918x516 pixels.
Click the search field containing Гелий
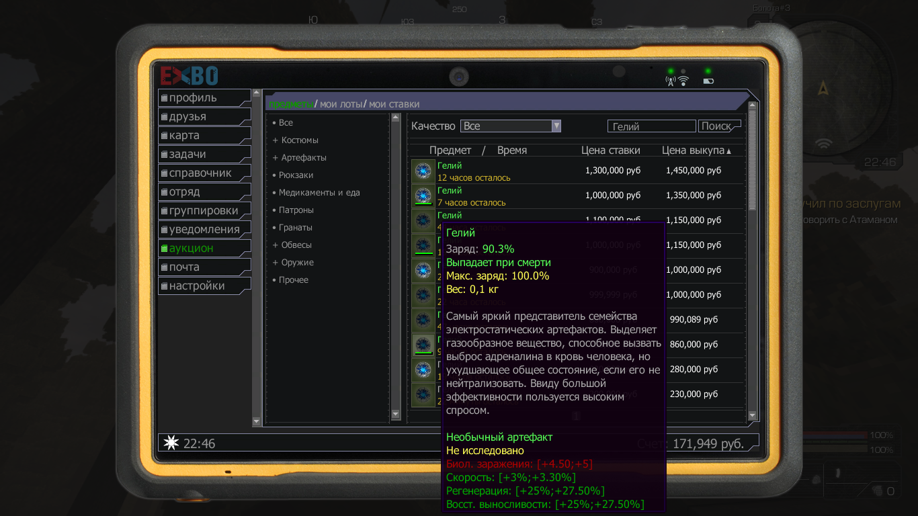click(x=651, y=126)
